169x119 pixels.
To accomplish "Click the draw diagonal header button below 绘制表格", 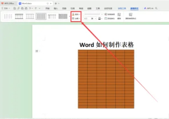I will point(109,18).
